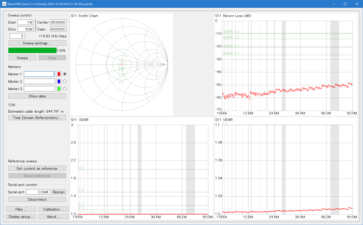Minimize the NanoVNA Saver window
This screenshot has width=363, height=225.
pyautogui.click(x=334, y=4)
